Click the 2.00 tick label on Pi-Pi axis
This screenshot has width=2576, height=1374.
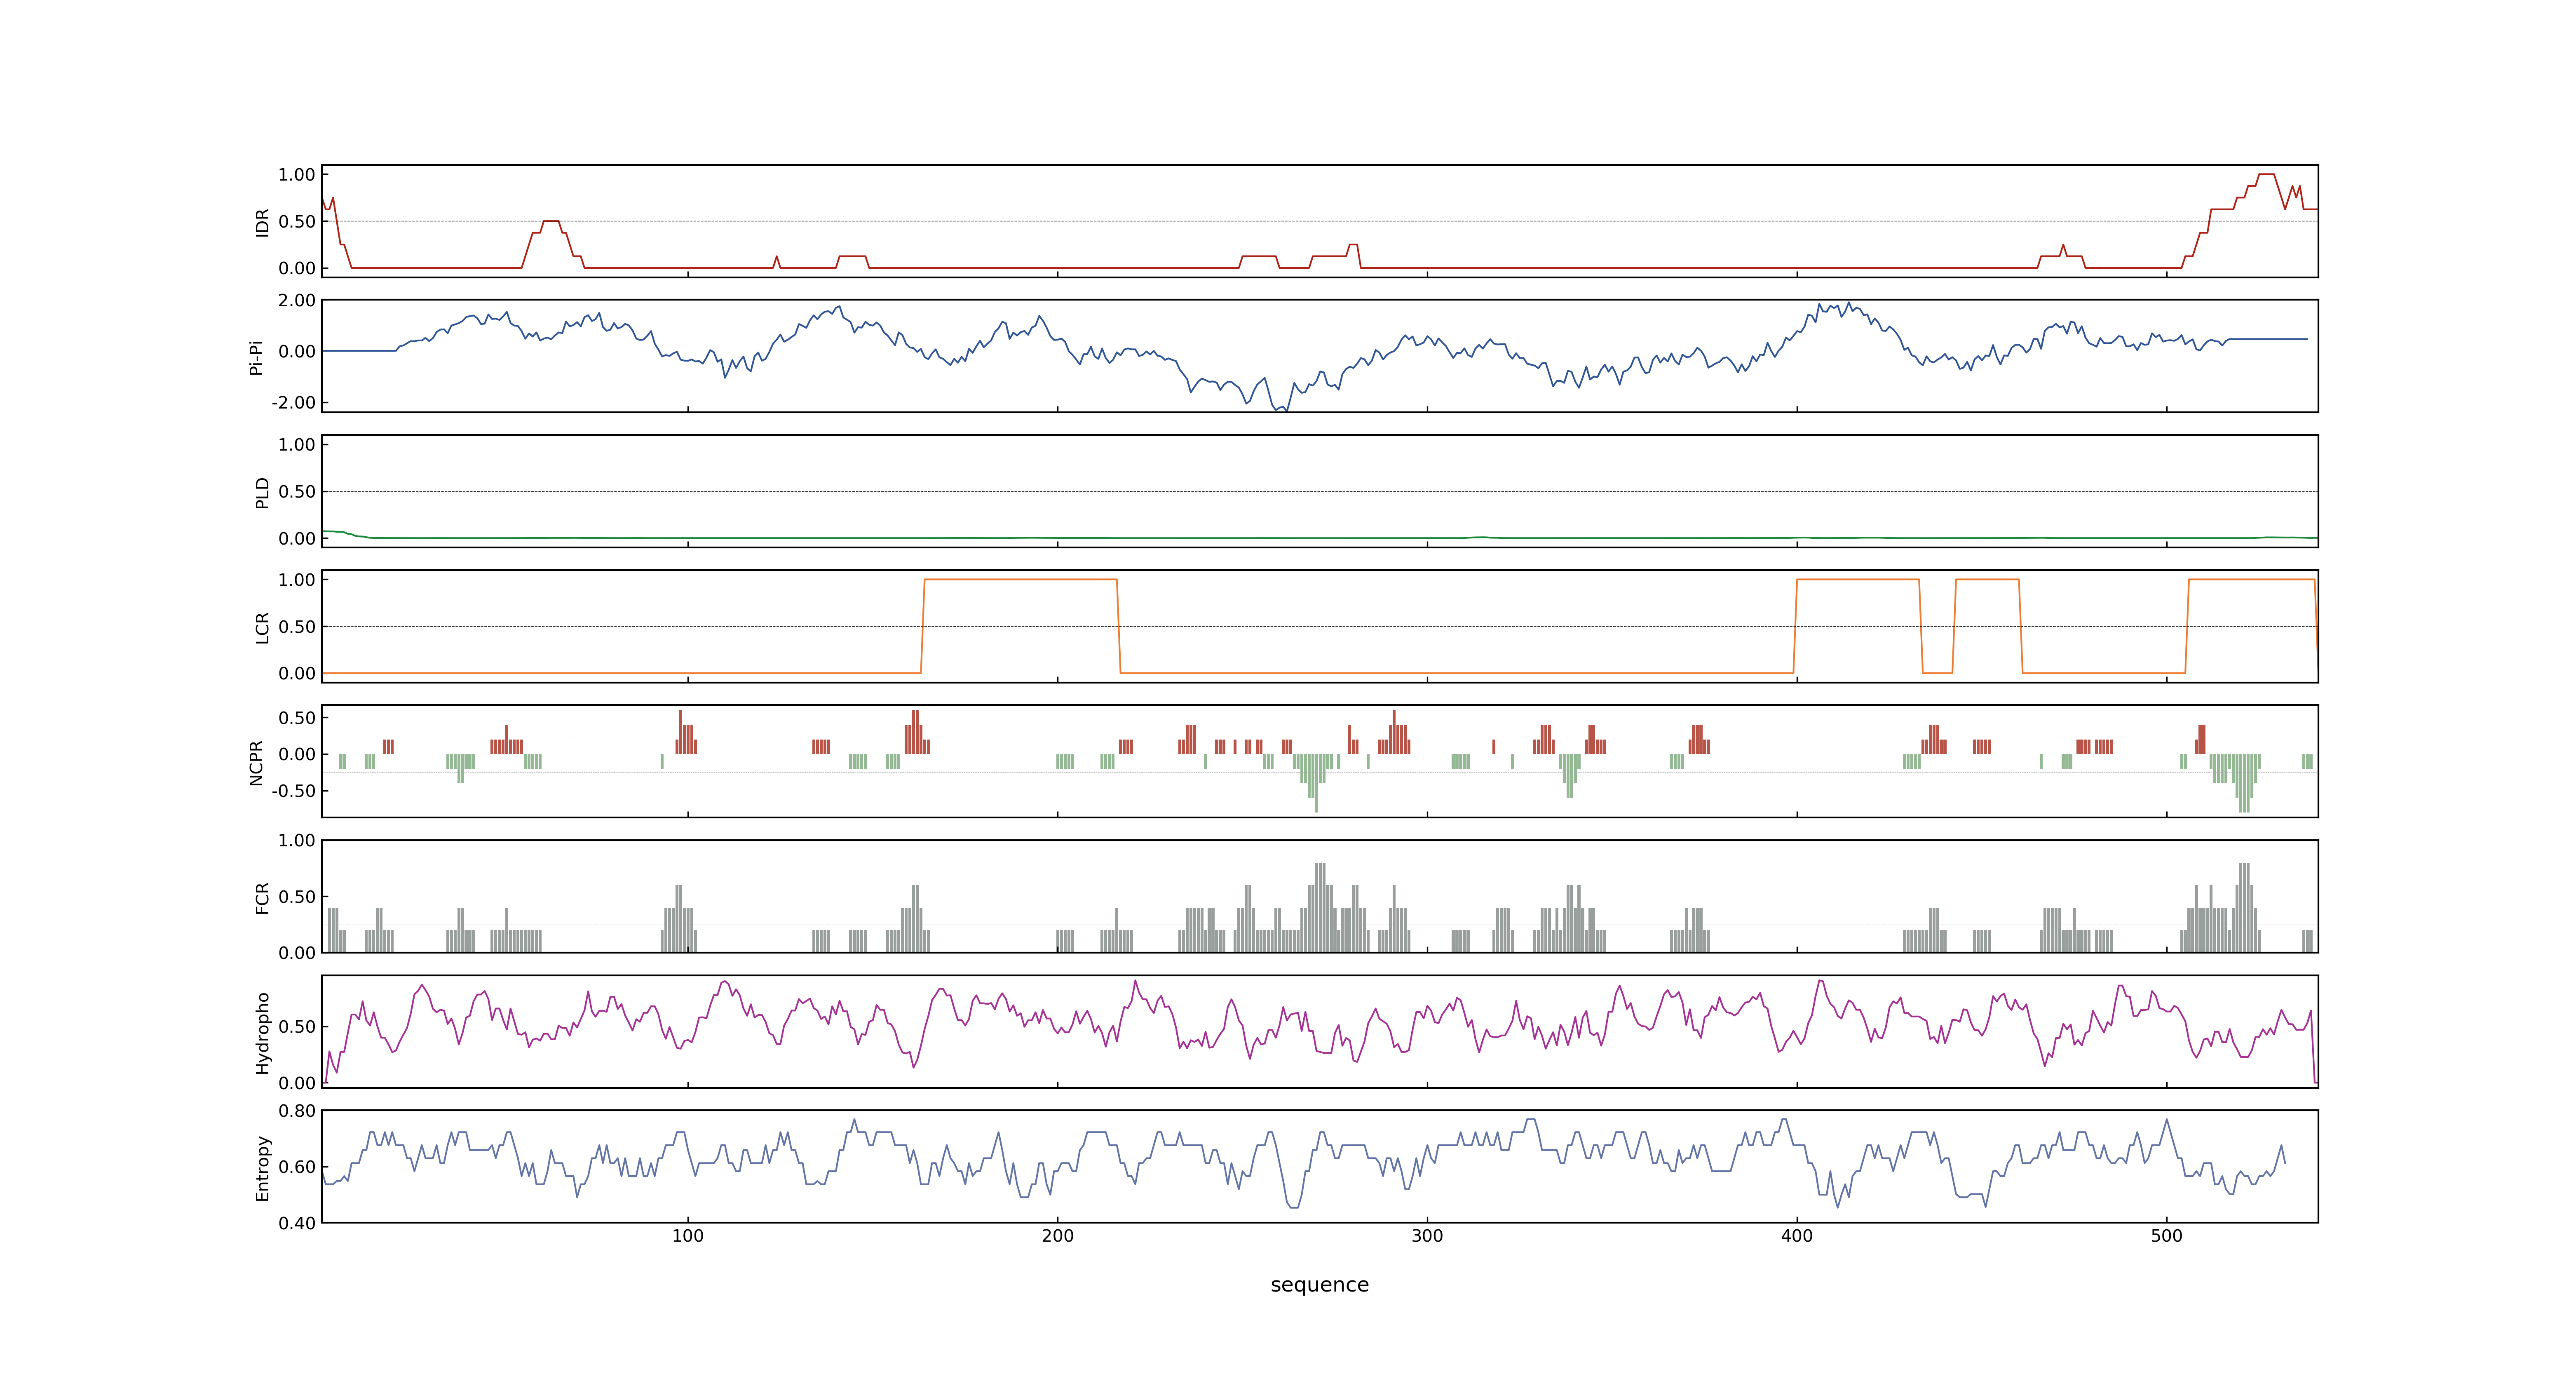click(x=297, y=300)
